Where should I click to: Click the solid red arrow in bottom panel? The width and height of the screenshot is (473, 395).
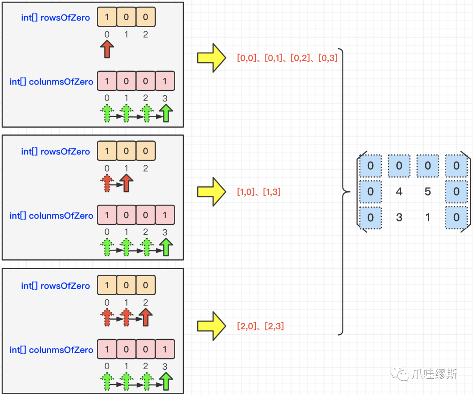(145, 317)
